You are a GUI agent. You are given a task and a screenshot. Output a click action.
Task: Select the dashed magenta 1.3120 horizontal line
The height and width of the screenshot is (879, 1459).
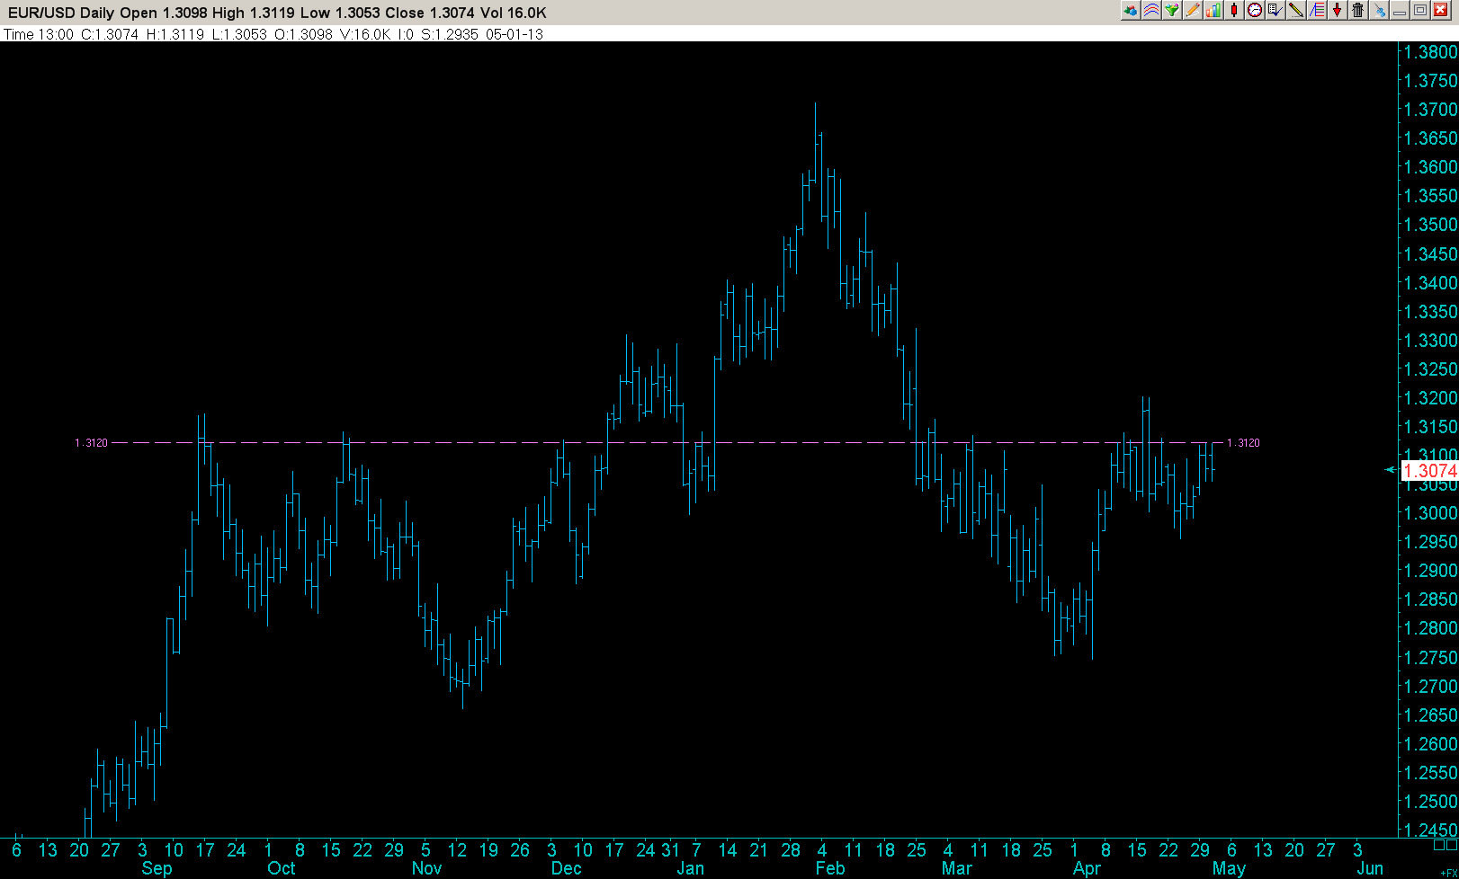coord(666,442)
